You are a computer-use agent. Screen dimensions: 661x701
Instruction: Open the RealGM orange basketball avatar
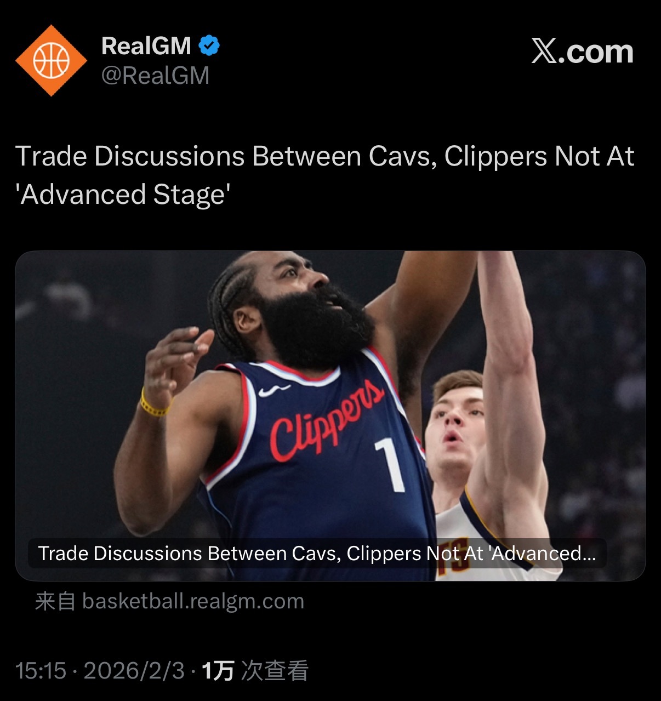point(51,60)
